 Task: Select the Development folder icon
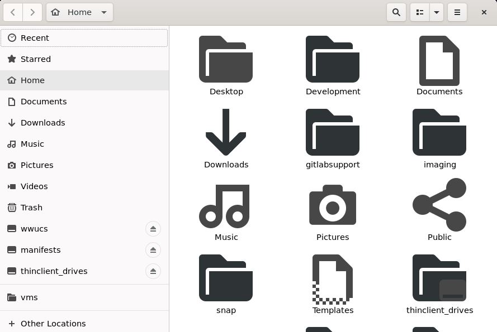(x=333, y=59)
